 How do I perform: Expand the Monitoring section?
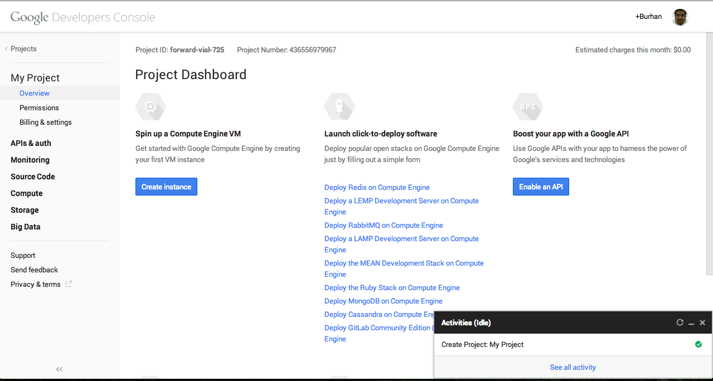pyautogui.click(x=30, y=160)
